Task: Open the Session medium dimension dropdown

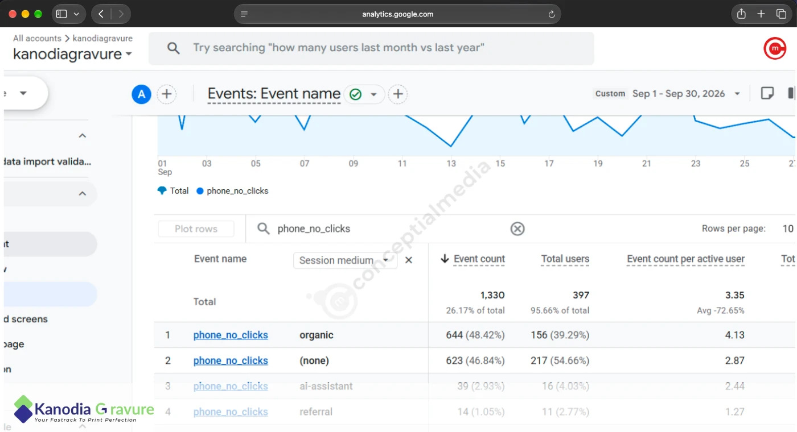Action: 345,260
